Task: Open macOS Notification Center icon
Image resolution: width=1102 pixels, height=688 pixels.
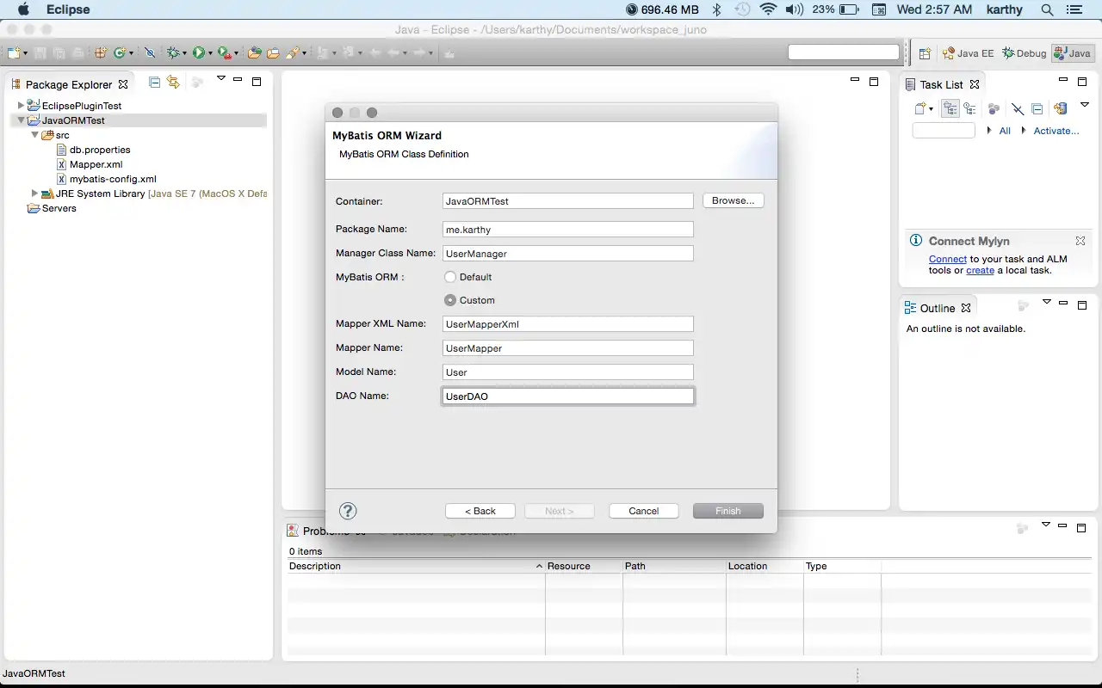Action: 1074,9
